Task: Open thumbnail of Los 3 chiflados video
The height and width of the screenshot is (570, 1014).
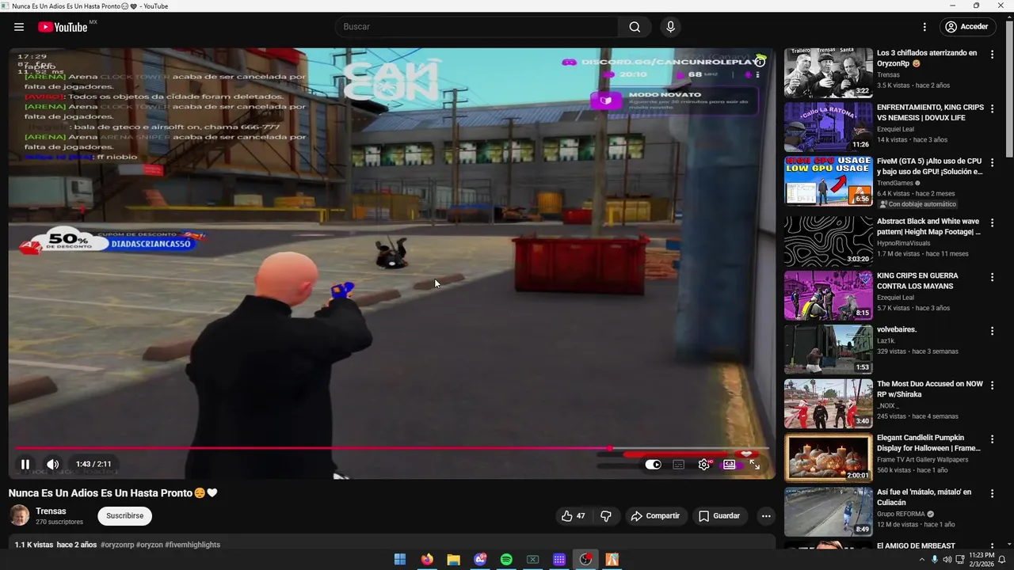Action: [829, 73]
